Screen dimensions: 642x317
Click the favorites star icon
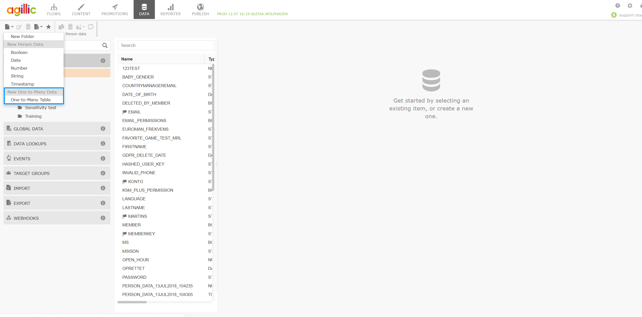click(x=49, y=27)
